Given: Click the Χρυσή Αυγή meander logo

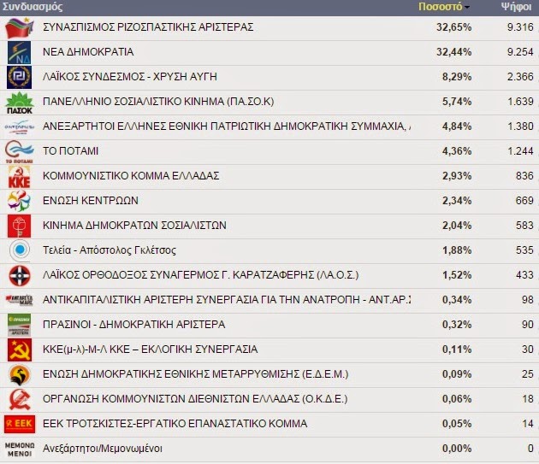Looking at the screenshot, I should tap(19, 78).
